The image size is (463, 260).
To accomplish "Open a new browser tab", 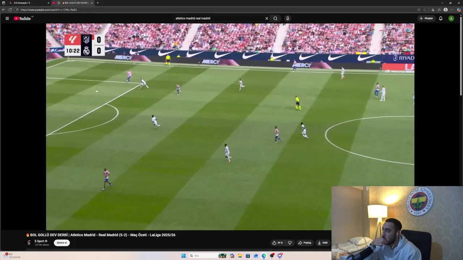I will point(98,3).
